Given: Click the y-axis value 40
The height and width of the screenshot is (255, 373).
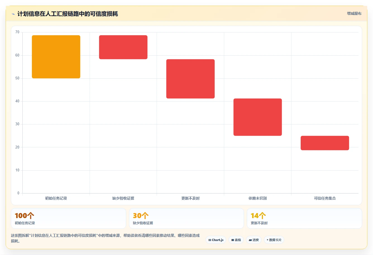Looking at the screenshot, I should [x=17, y=101].
